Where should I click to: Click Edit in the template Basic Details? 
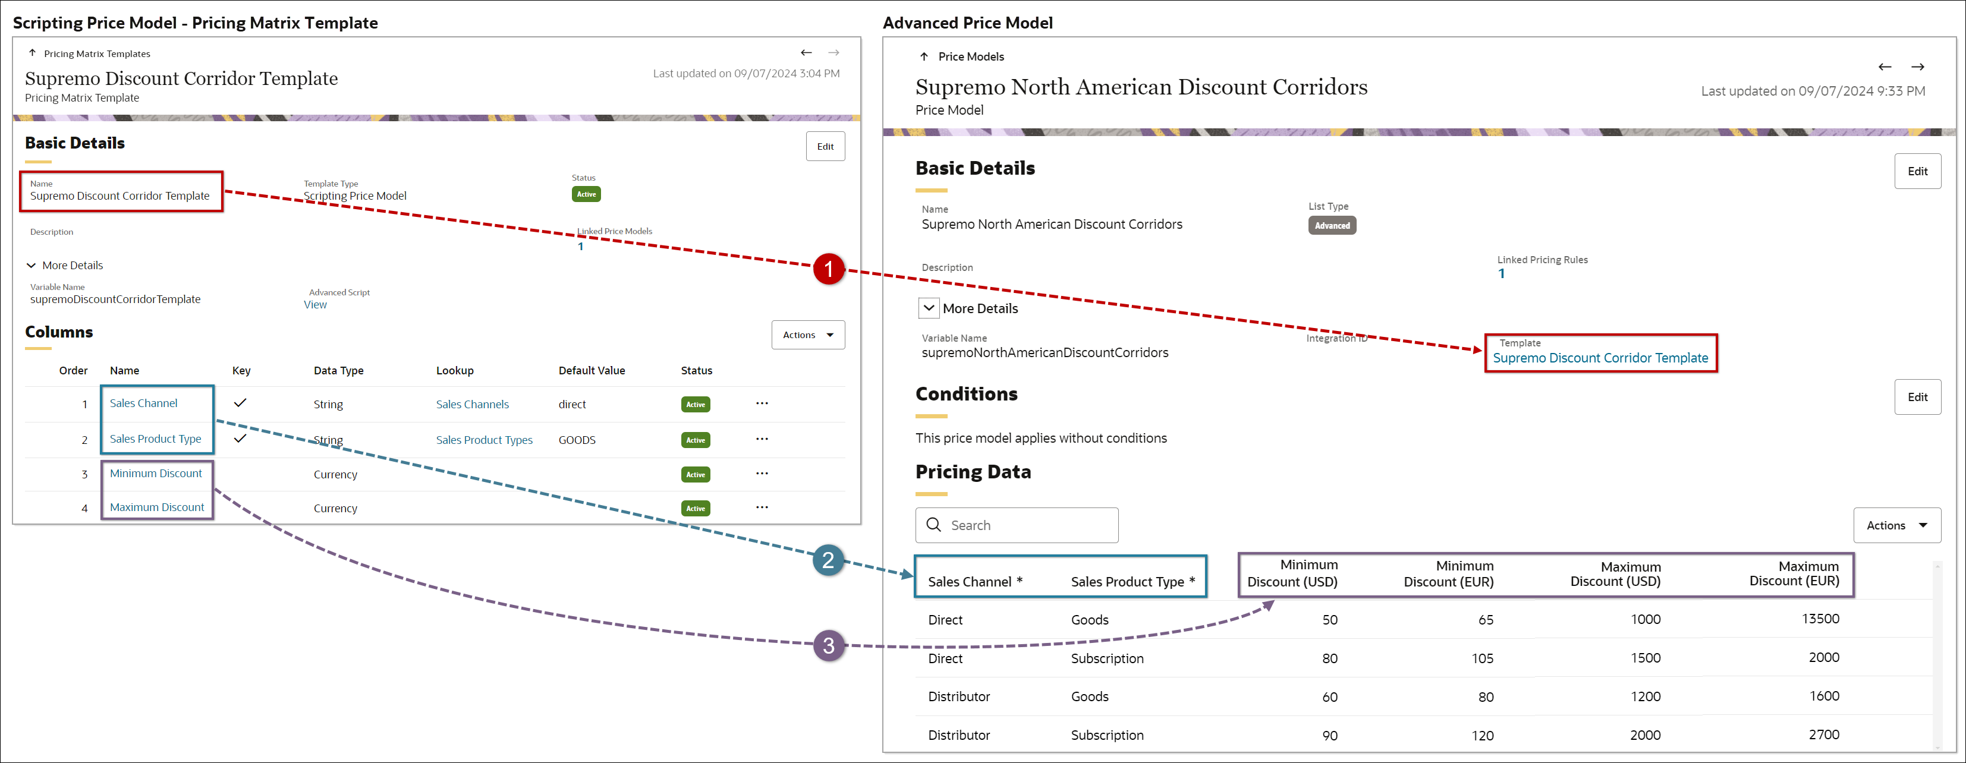(825, 146)
